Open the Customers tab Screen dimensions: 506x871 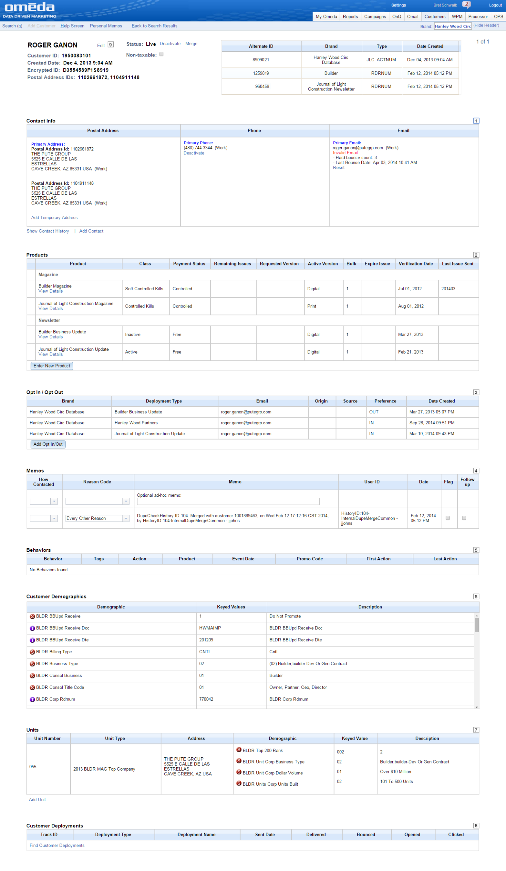pyautogui.click(x=435, y=17)
